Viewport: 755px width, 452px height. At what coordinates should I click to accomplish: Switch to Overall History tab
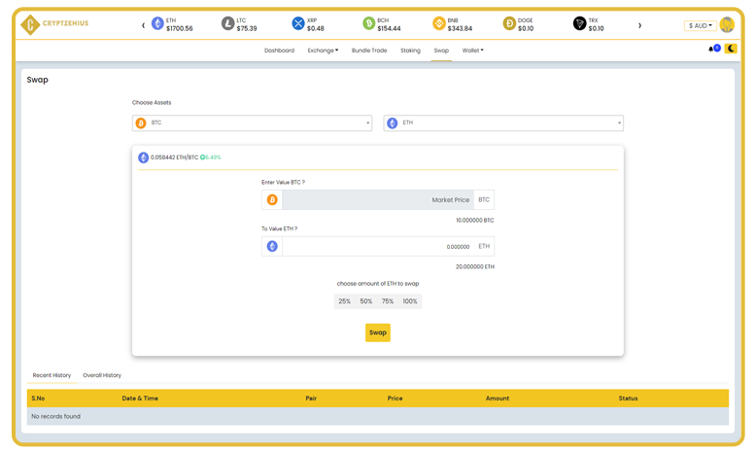pyautogui.click(x=102, y=375)
